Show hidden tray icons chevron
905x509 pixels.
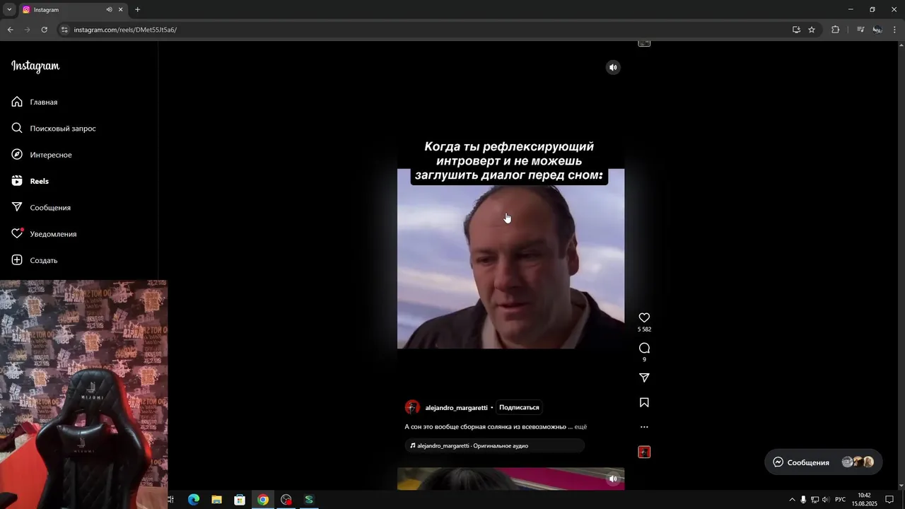pos(792,499)
